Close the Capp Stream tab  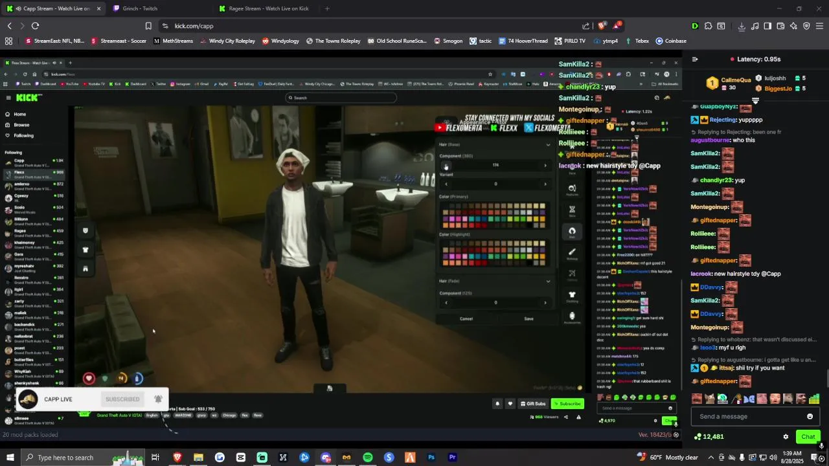pyautogui.click(x=99, y=8)
